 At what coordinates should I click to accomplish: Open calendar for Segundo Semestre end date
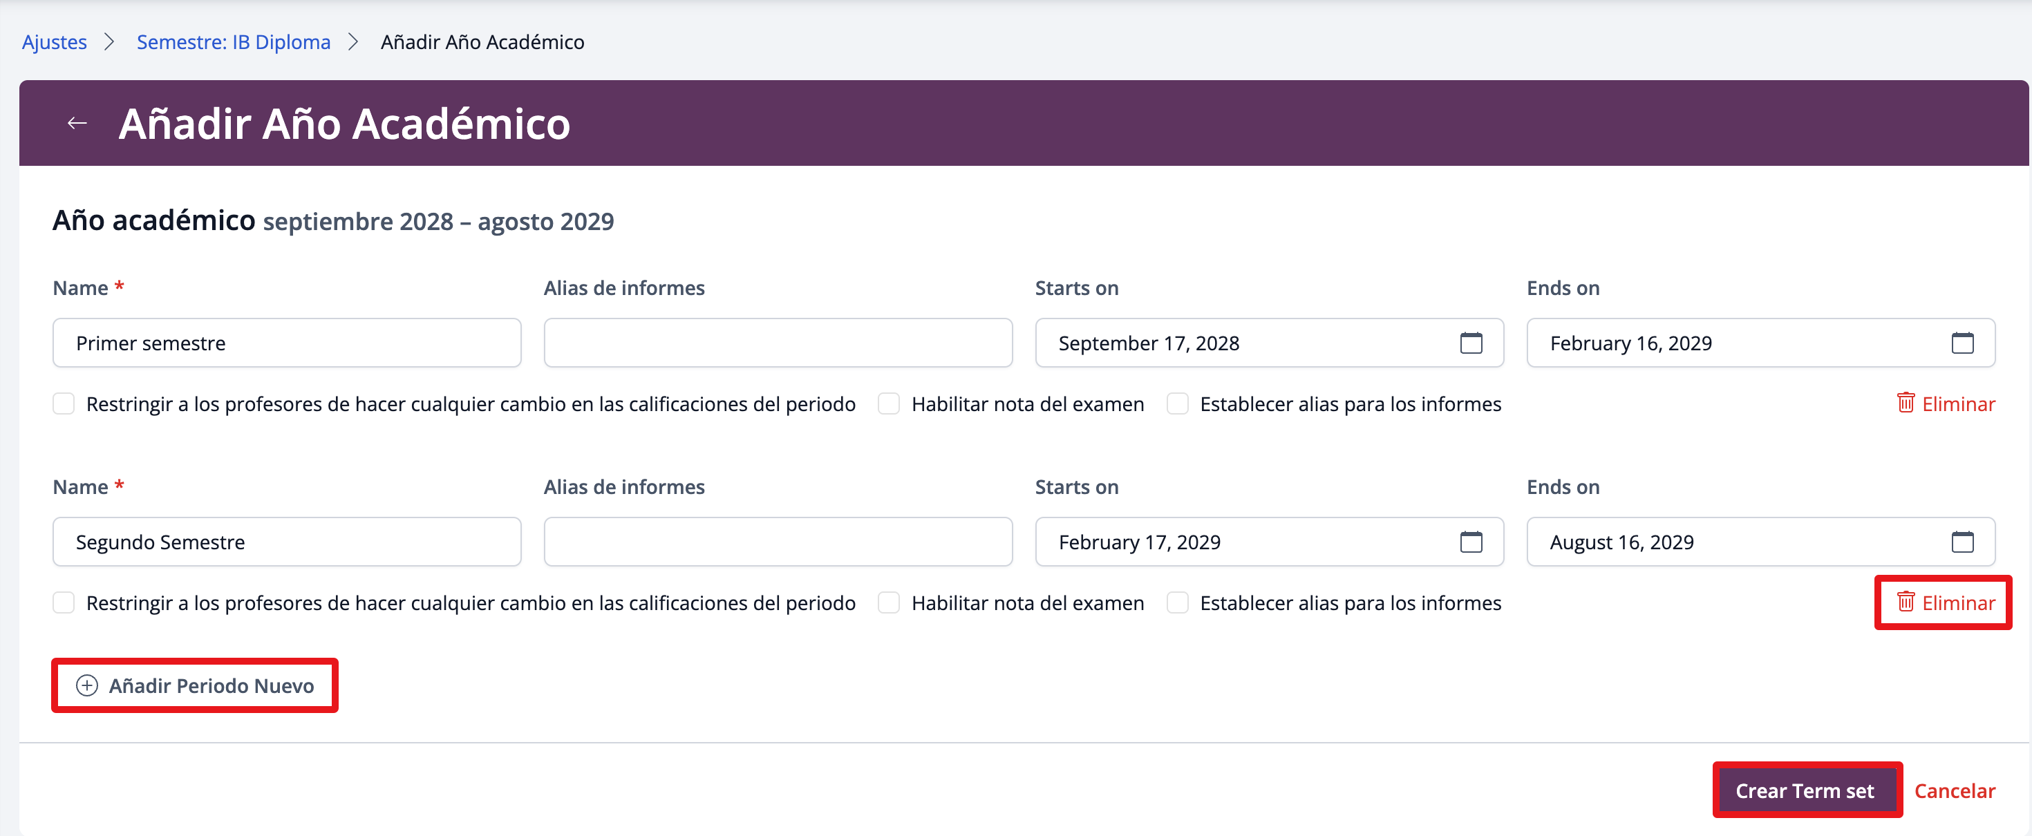click(1962, 542)
